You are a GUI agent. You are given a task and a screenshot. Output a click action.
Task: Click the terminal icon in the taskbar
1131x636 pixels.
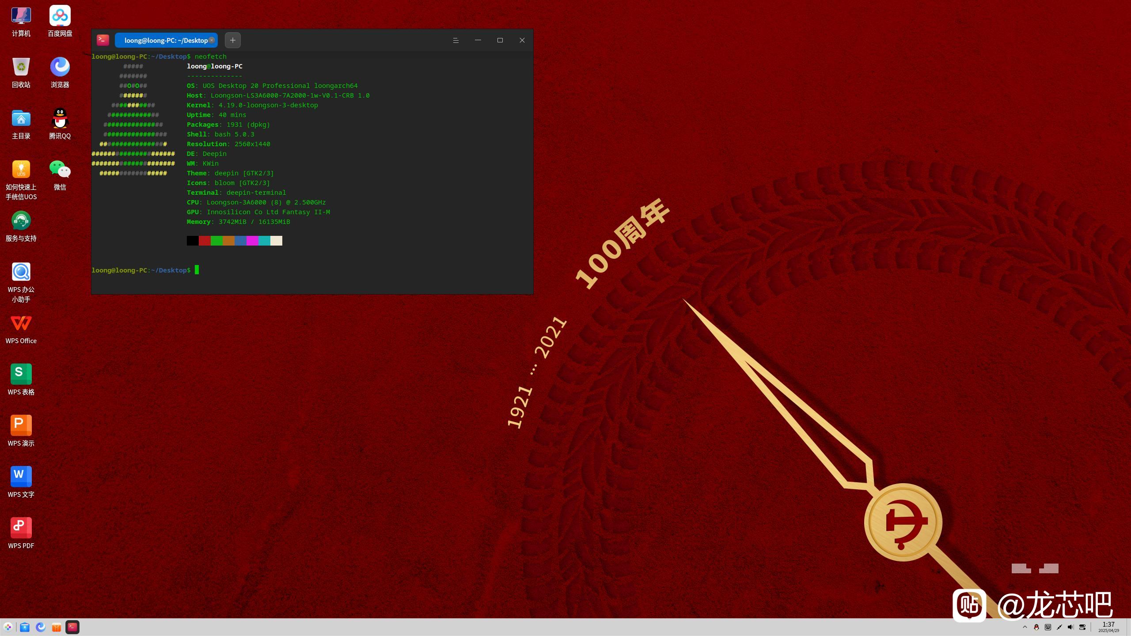pyautogui.click(x=72, y=627)
